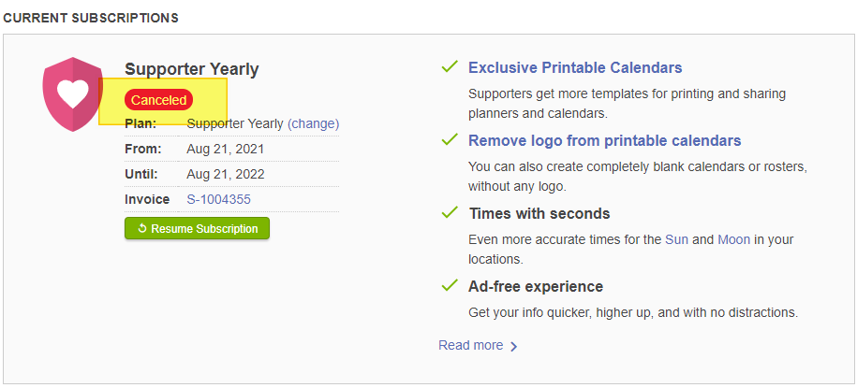Click the Read more link
The image size is (857, 388).
tap(470, 345)
